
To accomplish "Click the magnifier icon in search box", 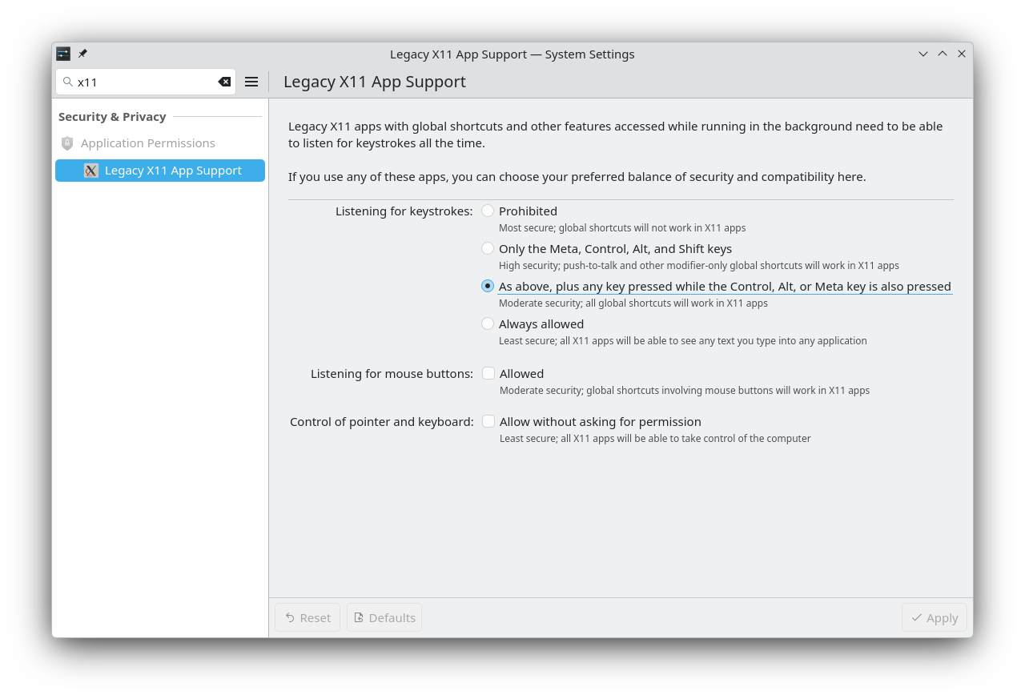I will tap(68, 82).
